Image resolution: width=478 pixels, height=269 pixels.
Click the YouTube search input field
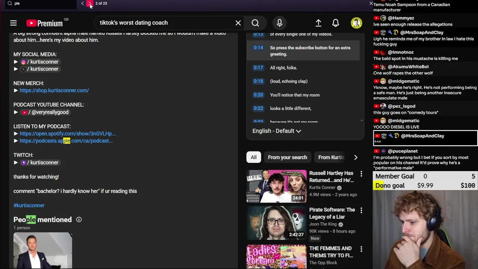coord(164,23)
